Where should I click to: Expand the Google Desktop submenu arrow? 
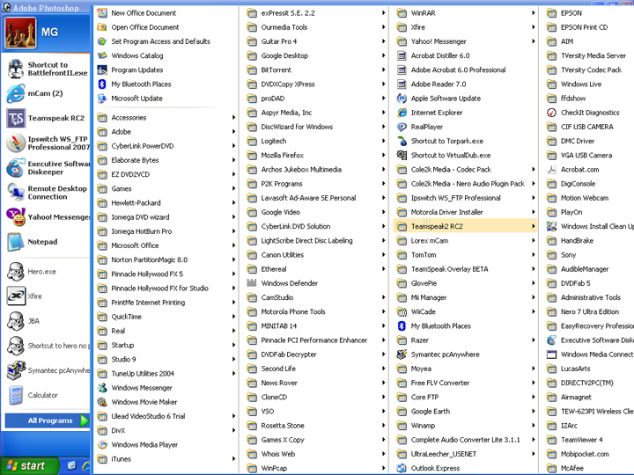[x=383, y=55]
